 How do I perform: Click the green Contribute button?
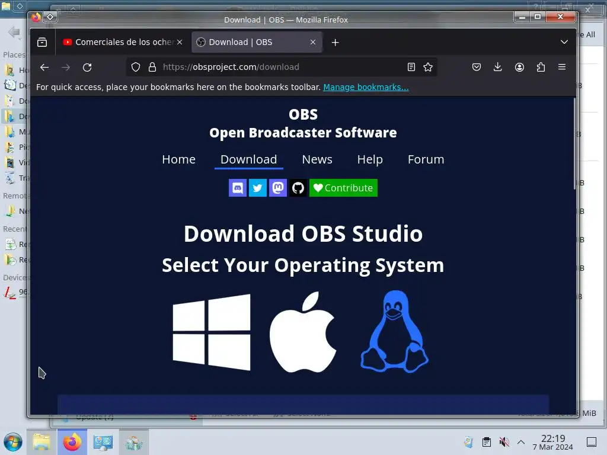(343, 188)
